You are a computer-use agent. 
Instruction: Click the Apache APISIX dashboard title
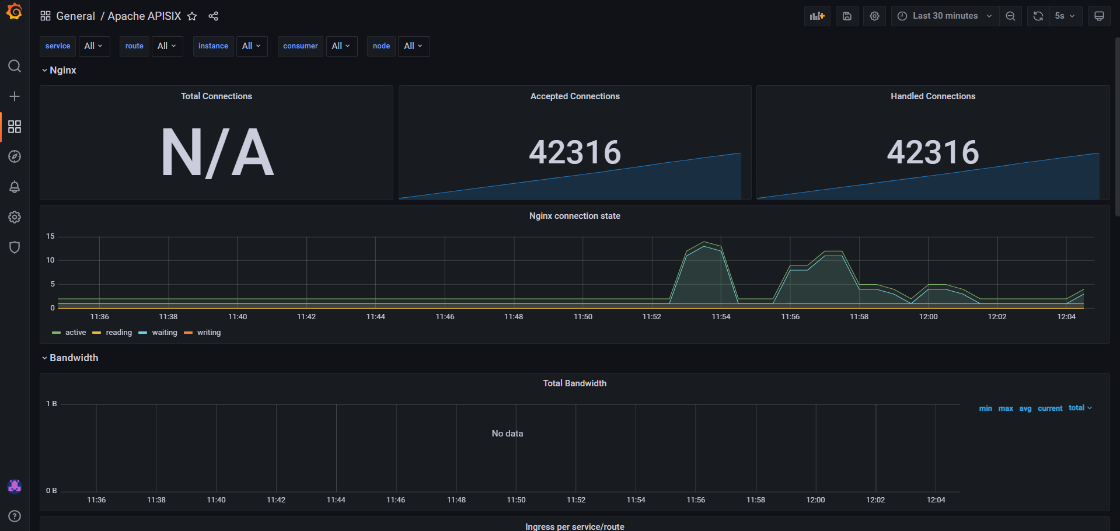point(144,16)
